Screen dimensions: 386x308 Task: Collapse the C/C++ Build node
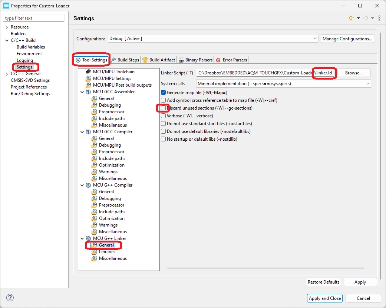(7, 40)
